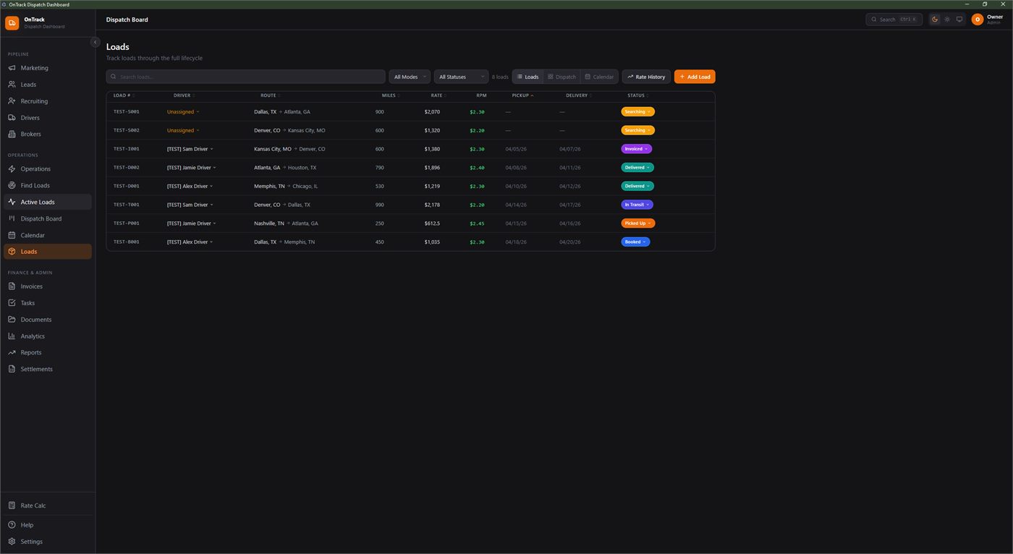This screenshot has height=554, width=1013.
Task: Switch to Loads list view
Action: pos(527,77)
